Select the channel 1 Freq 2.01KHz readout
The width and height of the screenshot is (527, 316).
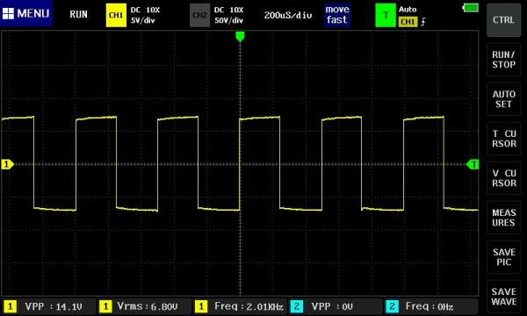pos(240,306)
